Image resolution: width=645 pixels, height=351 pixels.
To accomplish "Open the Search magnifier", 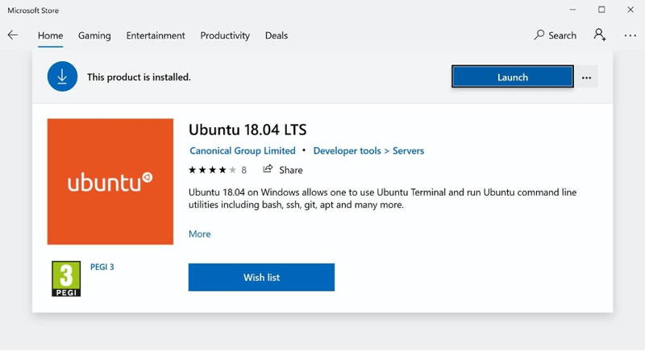I will (x=539, y=35).
